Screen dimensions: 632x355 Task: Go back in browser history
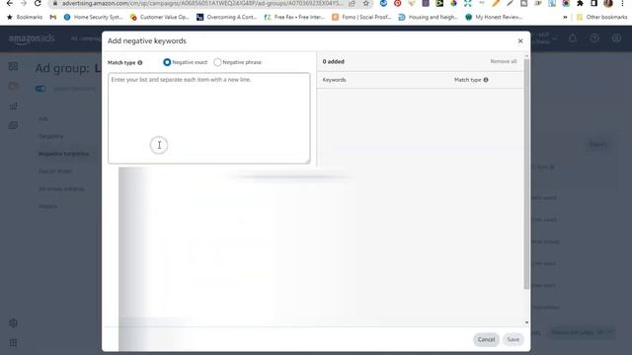point(10,4)
